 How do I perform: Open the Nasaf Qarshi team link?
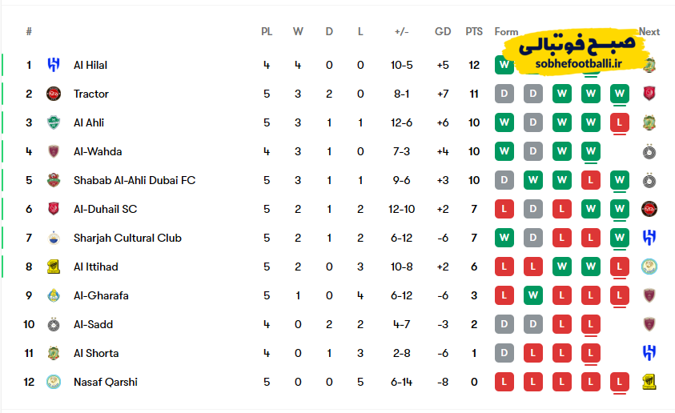105,382
